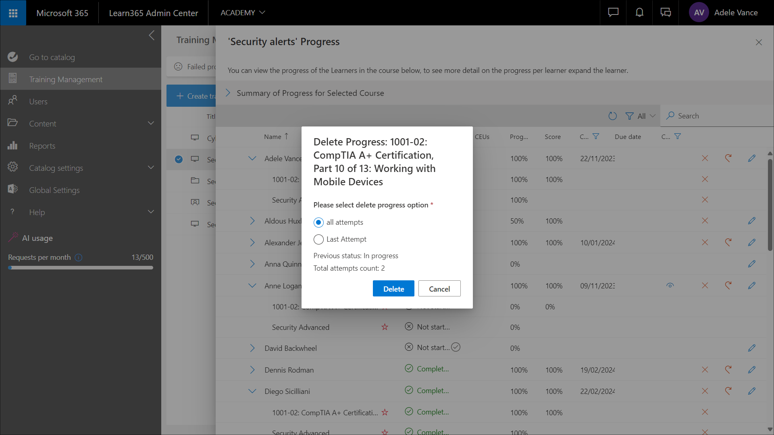Select the 'Last Attempt' radio option
The width and height of the screenshot is (774, 435).
pyautogui.click(x=318, y=239)
